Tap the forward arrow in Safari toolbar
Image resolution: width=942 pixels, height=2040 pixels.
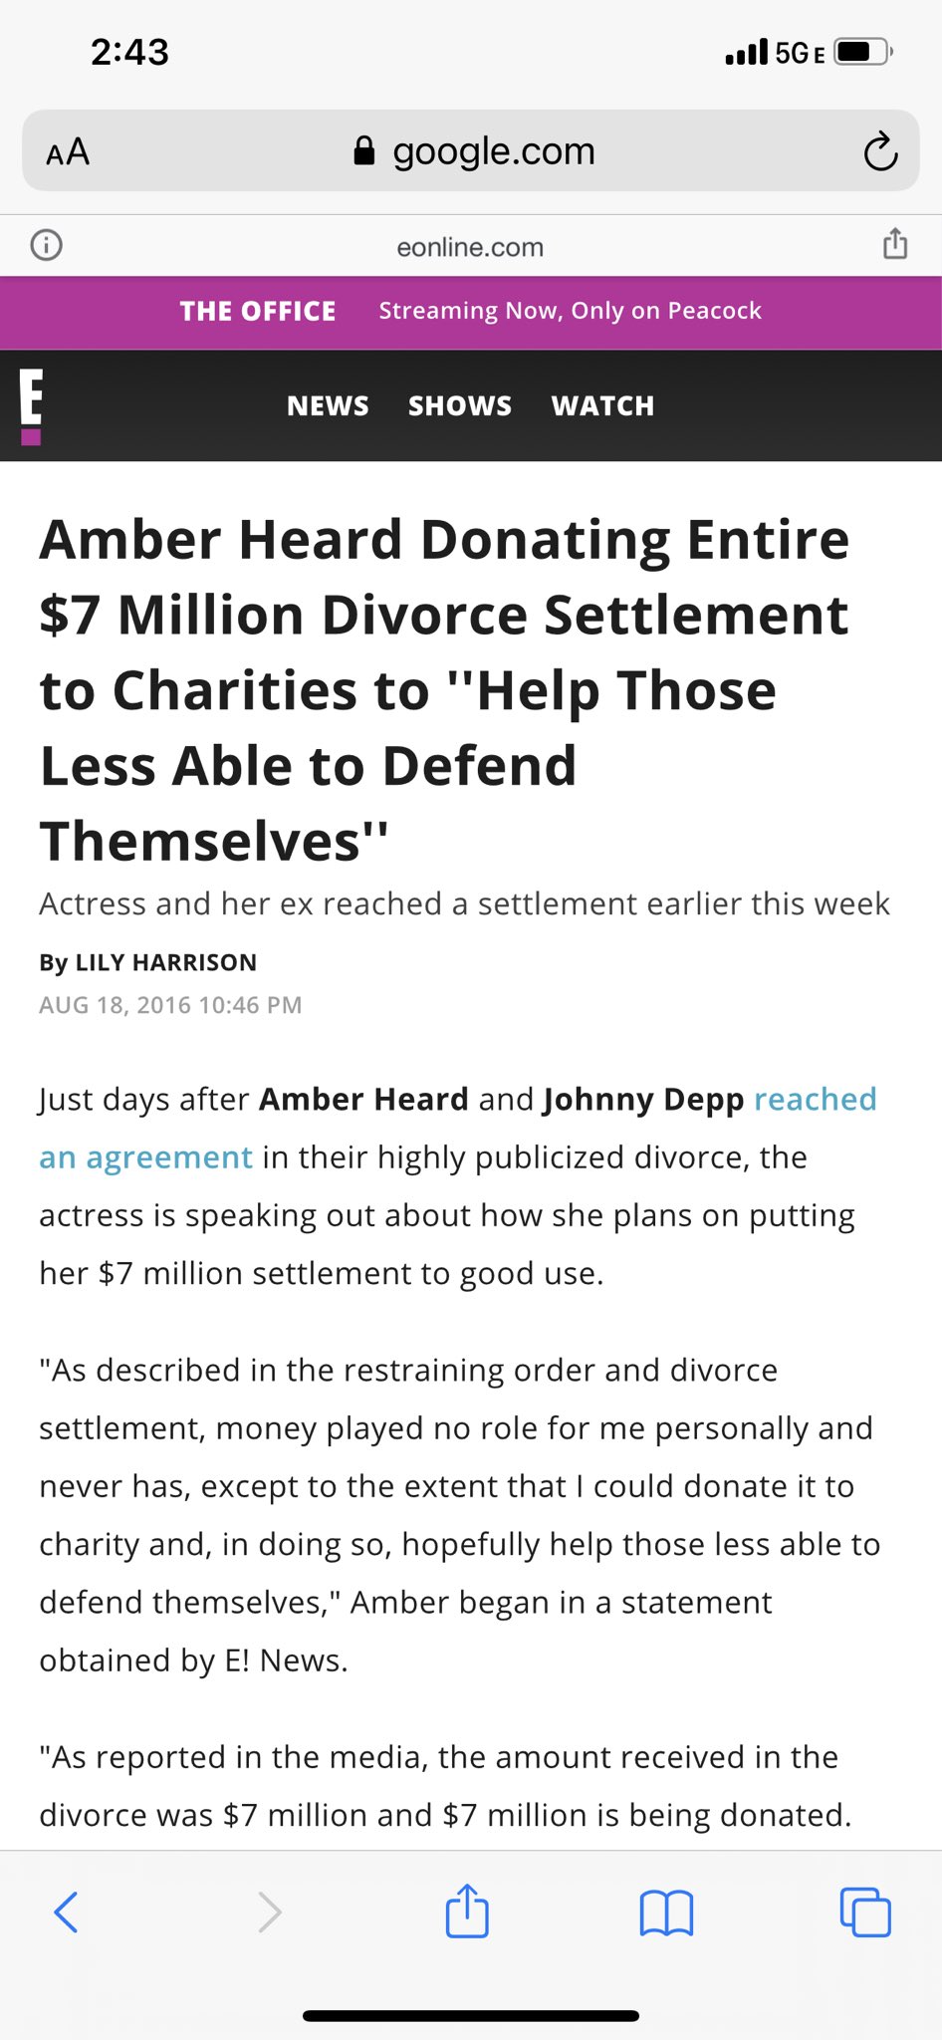coord(269,1912)
